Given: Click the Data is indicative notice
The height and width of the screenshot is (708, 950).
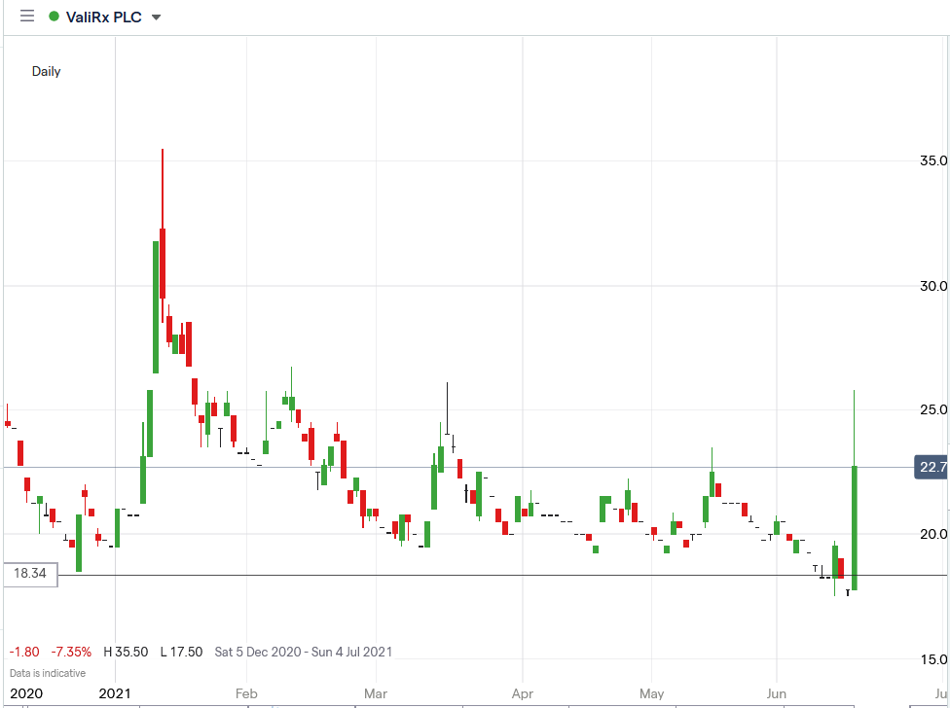Looking at the screenshot, I should (48, 673).
